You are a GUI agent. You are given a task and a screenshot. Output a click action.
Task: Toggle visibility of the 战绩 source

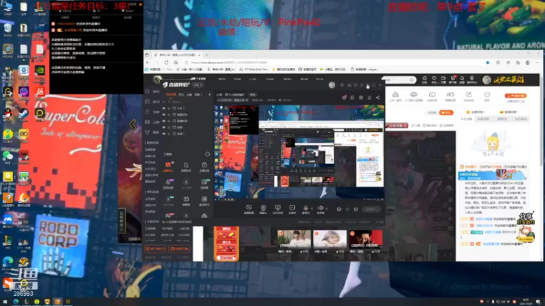(163, 127)
